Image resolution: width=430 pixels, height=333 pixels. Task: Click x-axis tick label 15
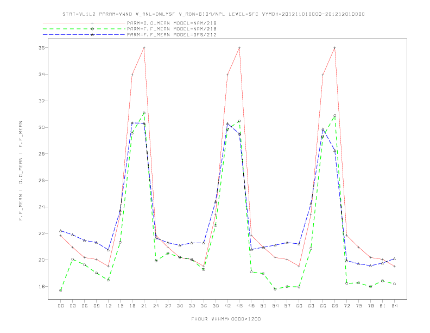(120, 306)
